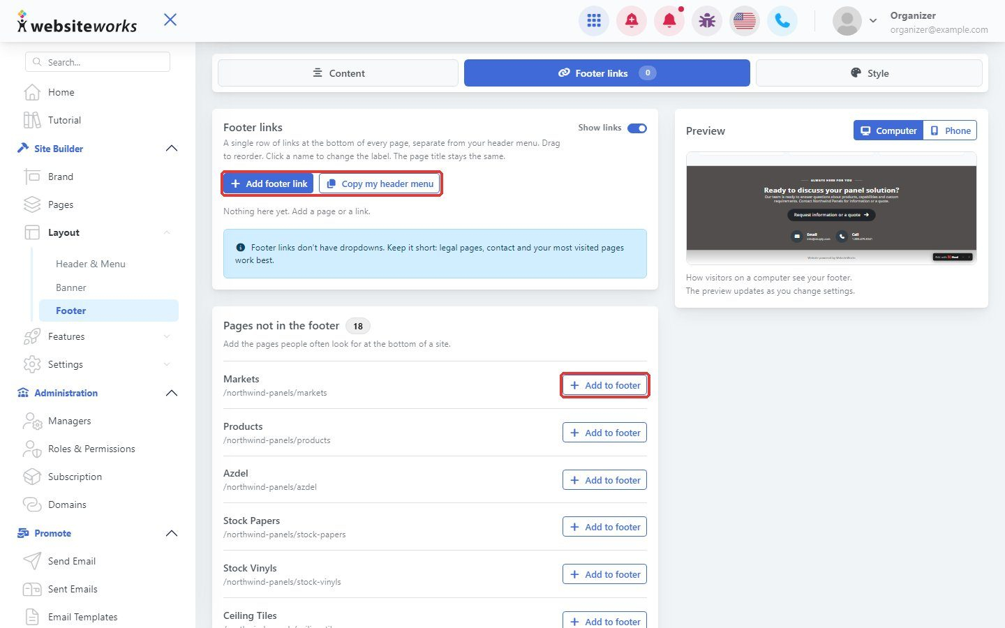Open Roles & Permissions icon
1005x628 pixels.
[32, 449]
